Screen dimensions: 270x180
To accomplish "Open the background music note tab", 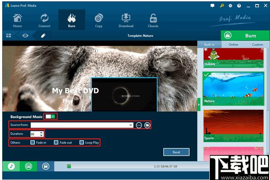I will (x=11, y=166).
